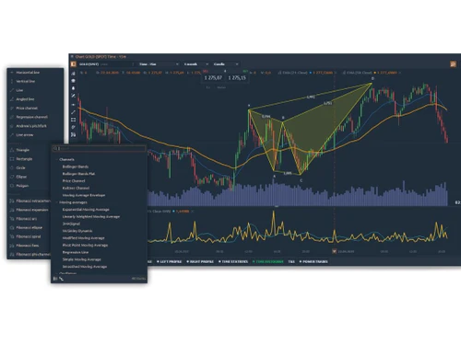Click the eye-shaped icon in chart sidebar
Viewport: 461px width, 345px height.
(73, 104)
